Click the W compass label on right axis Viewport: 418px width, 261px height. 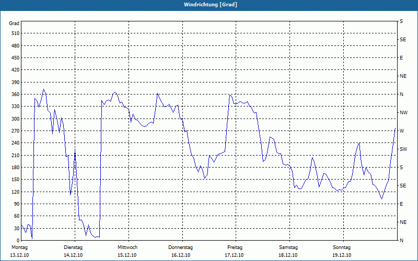pyautogui.click(x=402, y=131)
